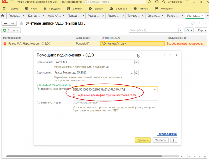Maximize the Помощник подключения dialog
The width and height of the screenshot is (209, 161).
click(171, 55)
